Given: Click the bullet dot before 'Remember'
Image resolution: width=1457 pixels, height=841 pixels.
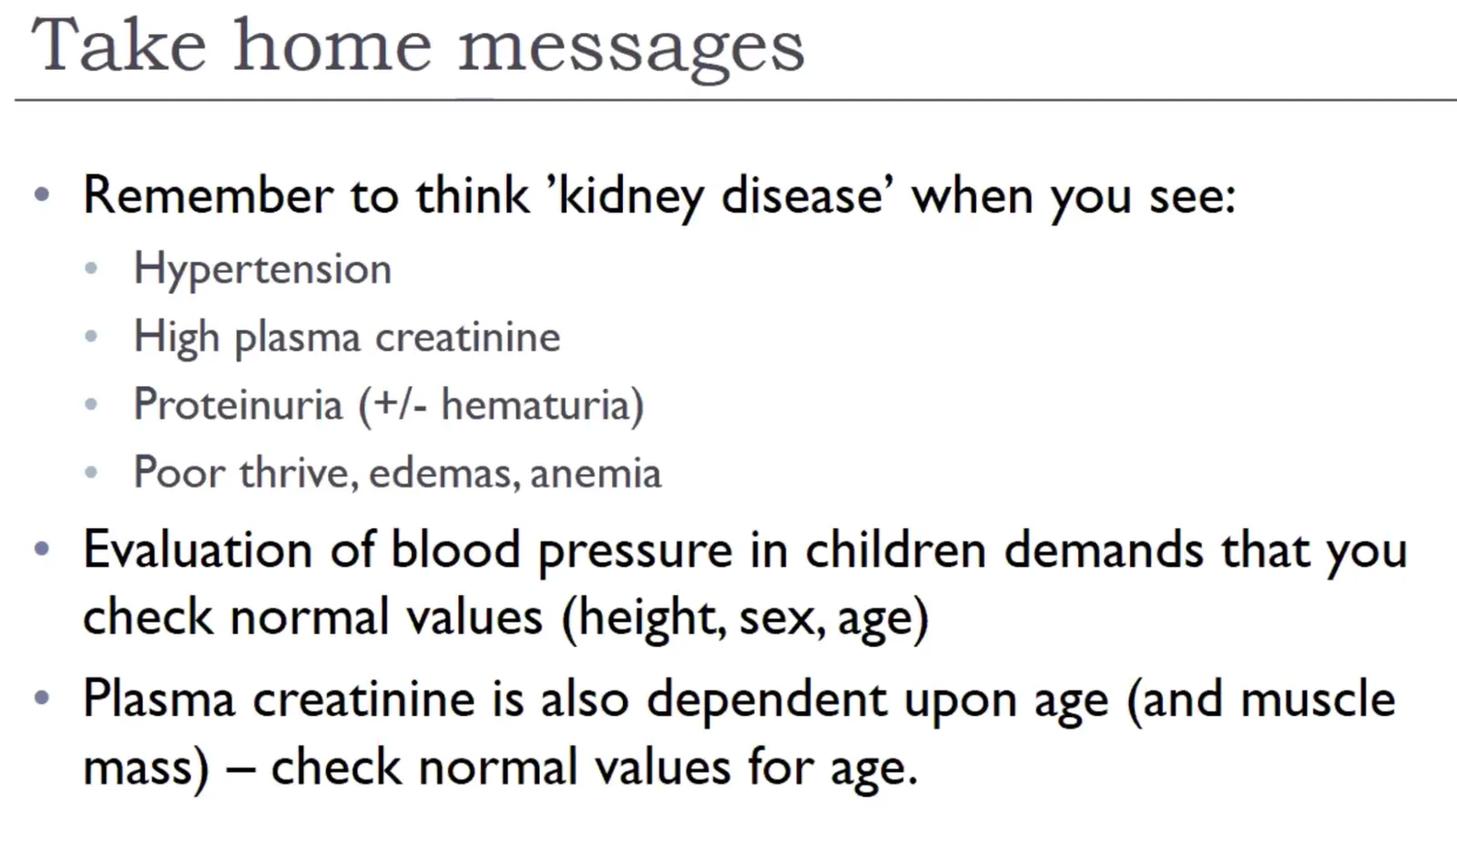Looking at the screenshot, I should pyautogui.click(x=41, y=194).
